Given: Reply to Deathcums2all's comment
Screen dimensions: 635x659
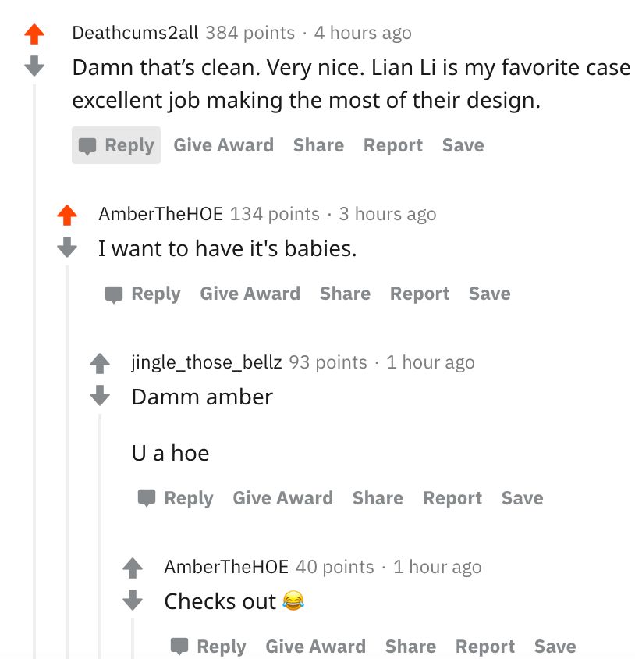Looking at the screenshot, I should pyautogui.click(x=117, y=145).
